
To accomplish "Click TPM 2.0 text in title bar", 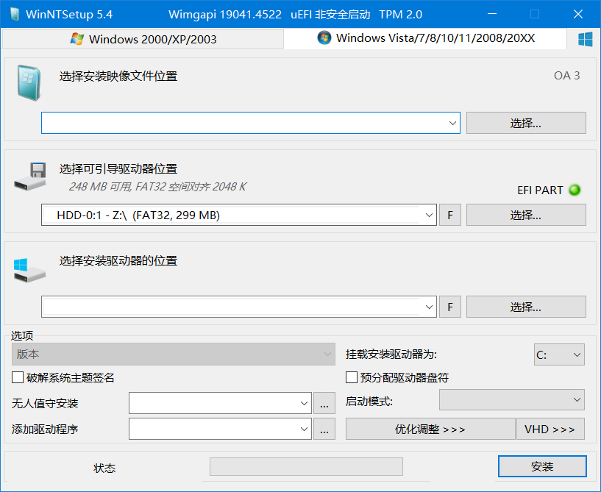I will pos(400,15).
